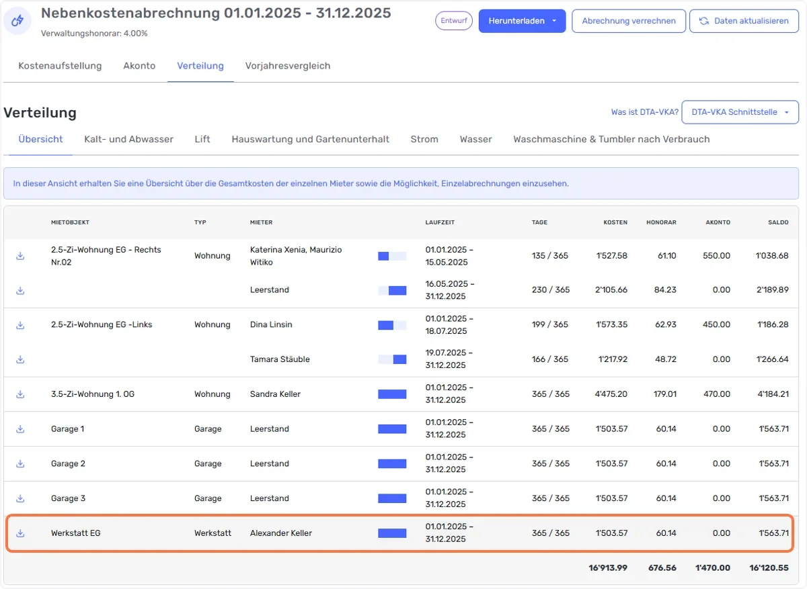Select the '3.5-Zi-Wohnung 1. OG' cell
This screenshot has width=807, height=589.
[x=93, y=394]
